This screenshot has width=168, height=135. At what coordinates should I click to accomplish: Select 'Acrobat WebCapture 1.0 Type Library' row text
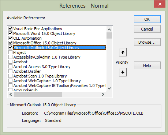pyautogui.click(x=47, y=81)
